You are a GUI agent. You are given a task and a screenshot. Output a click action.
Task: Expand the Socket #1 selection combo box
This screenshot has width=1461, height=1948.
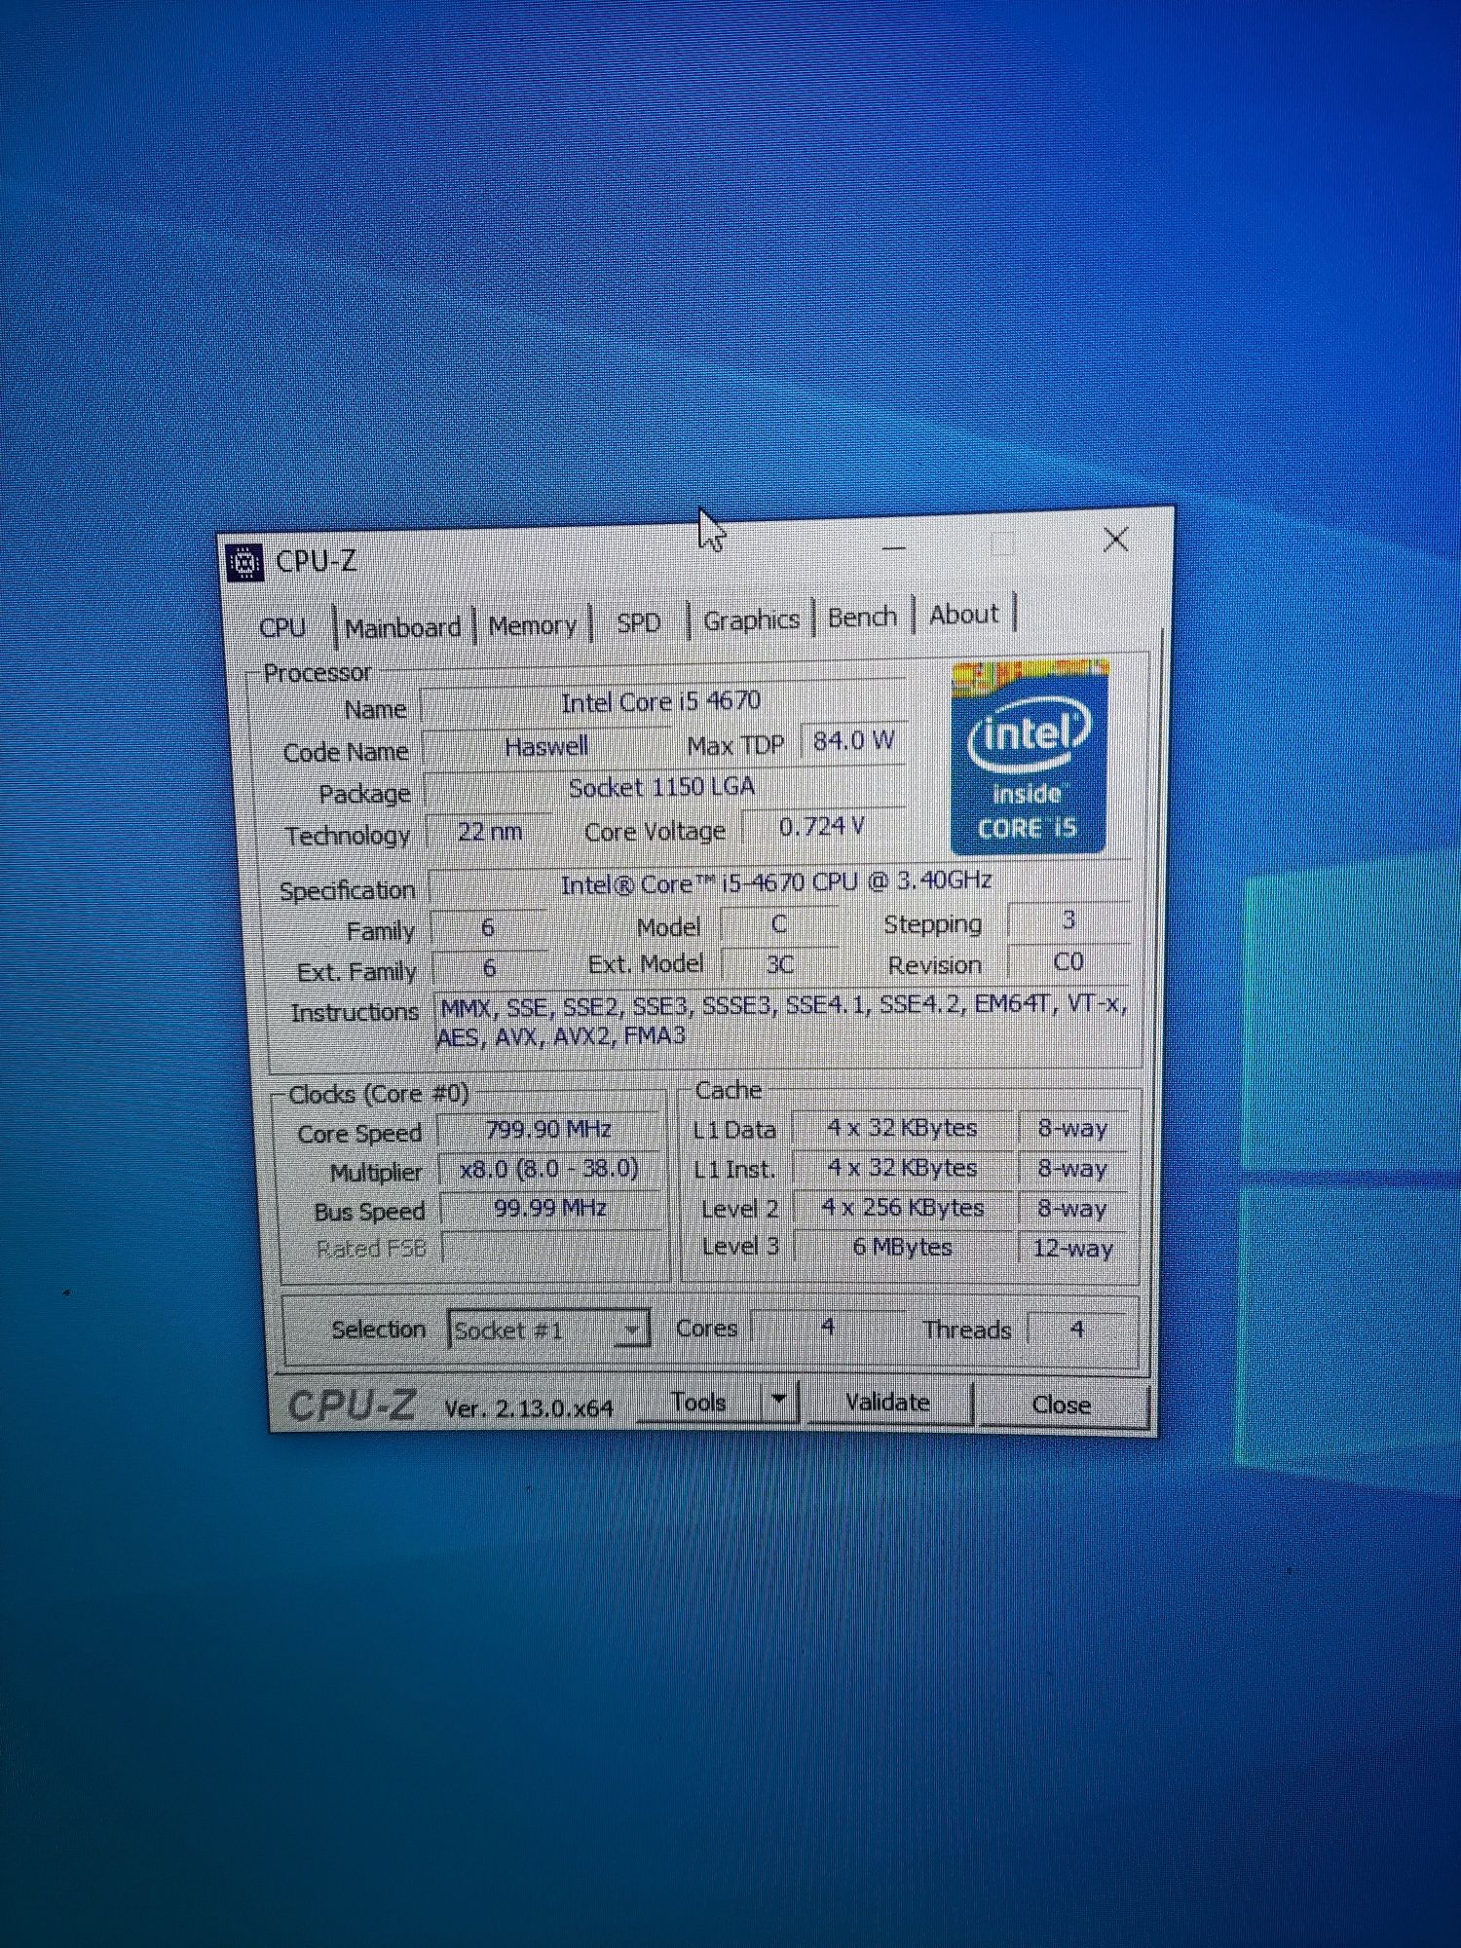tap(548, 1330)
